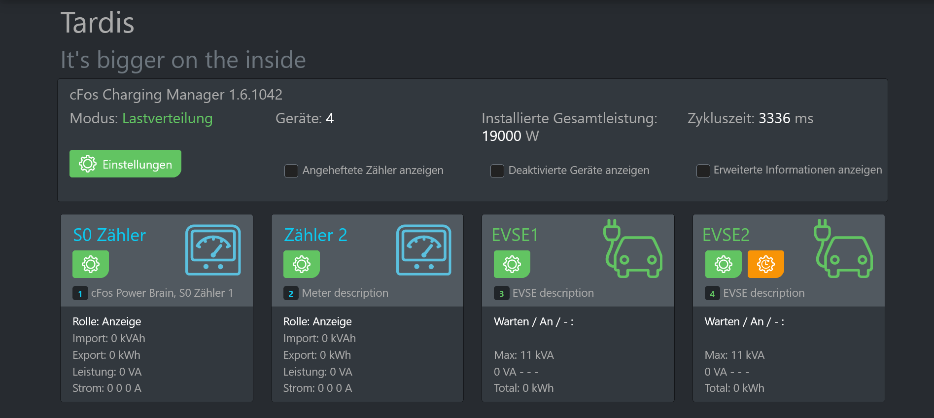Image resolution: width=934 pixels, height=418 pixels.
Task: Click the subtitle It's bigger on the inside
Action: (x=183, y=60)
